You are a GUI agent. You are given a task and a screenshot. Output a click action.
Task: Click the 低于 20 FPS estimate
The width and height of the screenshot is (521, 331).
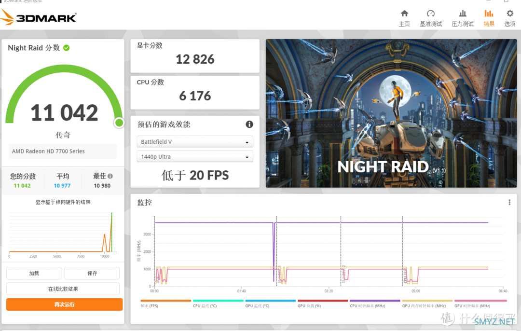pos(195,175)
